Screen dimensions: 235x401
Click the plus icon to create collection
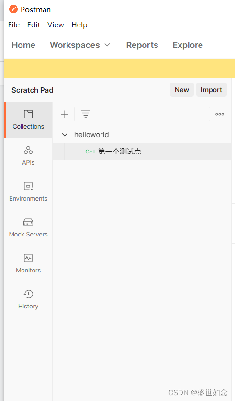pos(65,114)
